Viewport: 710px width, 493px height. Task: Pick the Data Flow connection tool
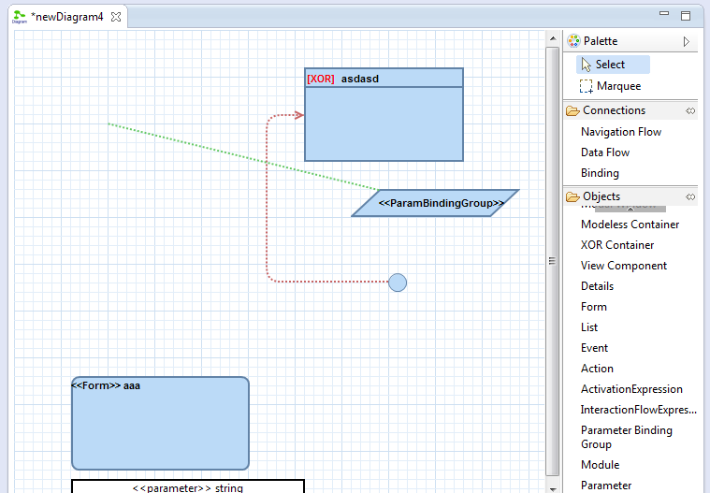[605, 152]
